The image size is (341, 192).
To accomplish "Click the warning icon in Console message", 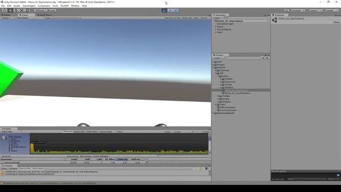I will click(x=3, y=173).
